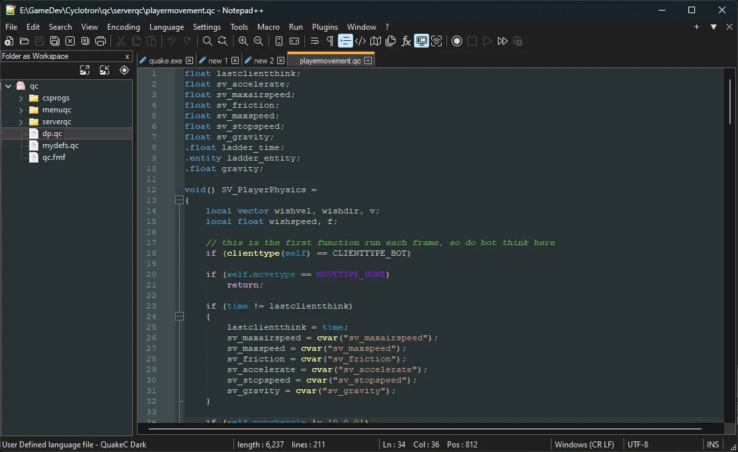The width and height of the screenshot is (738, 452).
Task: Click line number 20 in the margin
Action: (151, 274)
